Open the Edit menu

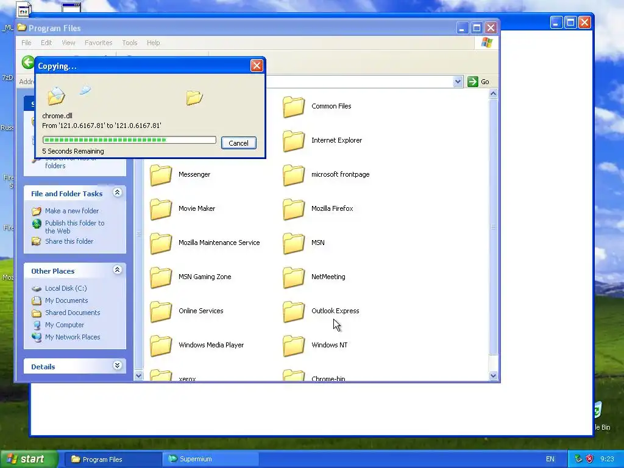click(46, 43)
